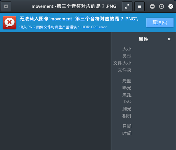This screenshot has height=150, width=176.
Task: Click the 光圈 aperture label
Action: pyautogui.click(x=127, y=81)
